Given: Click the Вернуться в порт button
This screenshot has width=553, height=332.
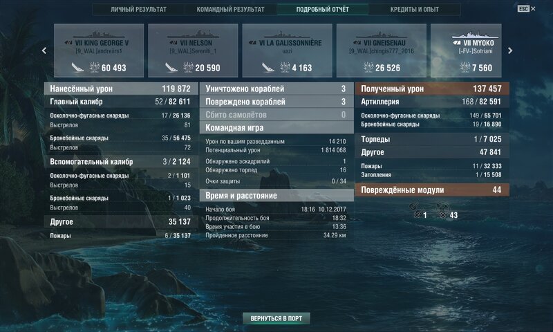Looking at the screenshot, I should tap(276, 318).
